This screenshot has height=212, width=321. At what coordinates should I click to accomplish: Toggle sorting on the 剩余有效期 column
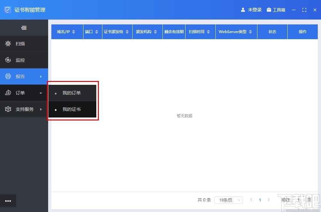click(174, 31)
